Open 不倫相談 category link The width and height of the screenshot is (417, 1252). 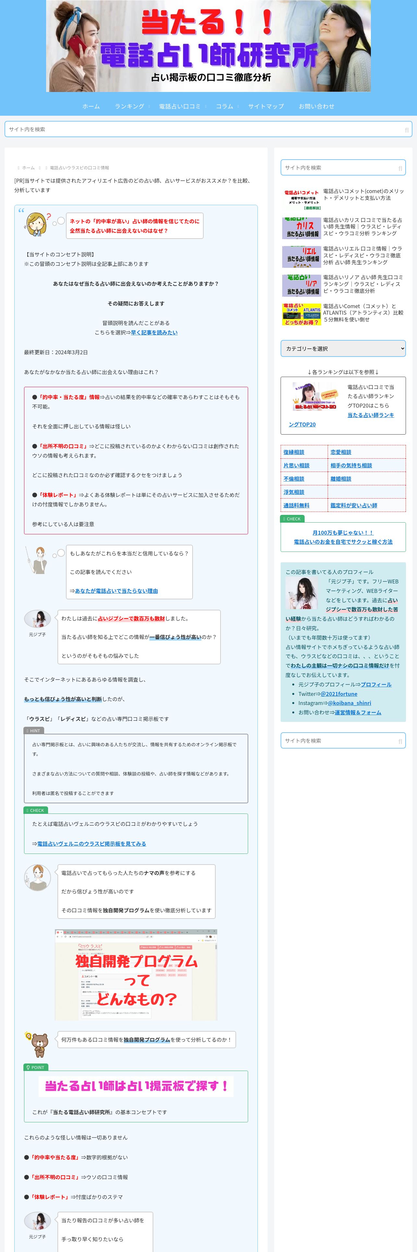294,479
